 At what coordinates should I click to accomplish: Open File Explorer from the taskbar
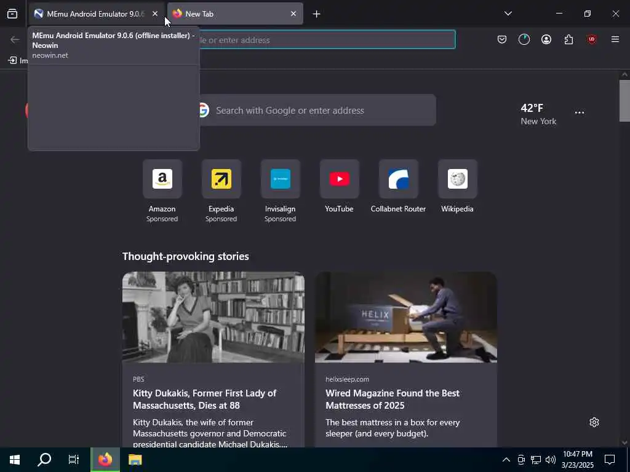tap(135, 460)
